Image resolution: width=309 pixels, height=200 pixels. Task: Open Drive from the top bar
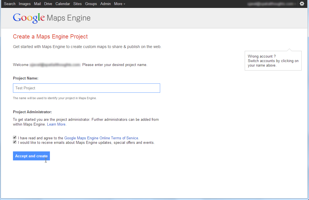48,4
